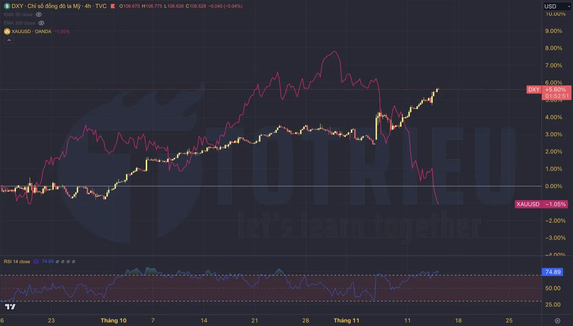Select the XAUUSD OANDA comparison legend

click(31, 31)
